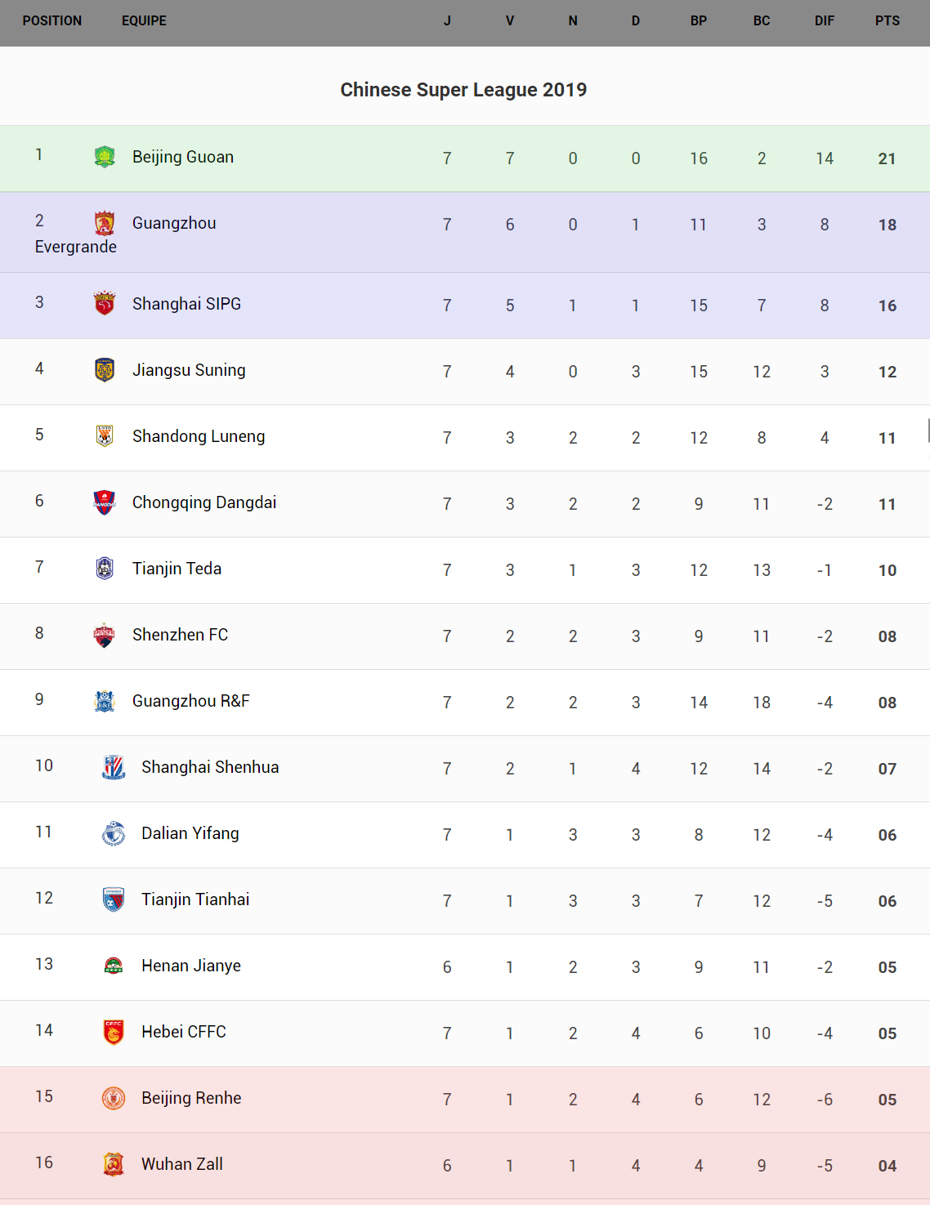The width and height of the screenshot is (930, 1205).
Task: Select the Shanghai SIPG club badge
Action: pos(105,303)
